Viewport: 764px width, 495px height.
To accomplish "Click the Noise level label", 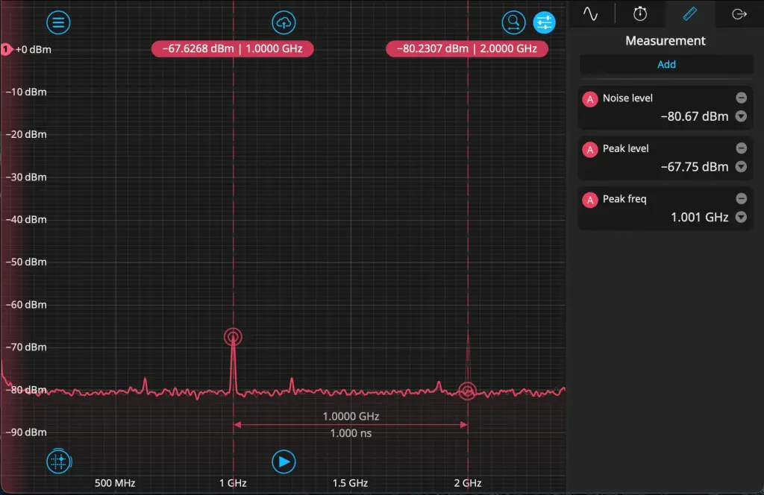I will pyautogui.click(x=627, y=98).
